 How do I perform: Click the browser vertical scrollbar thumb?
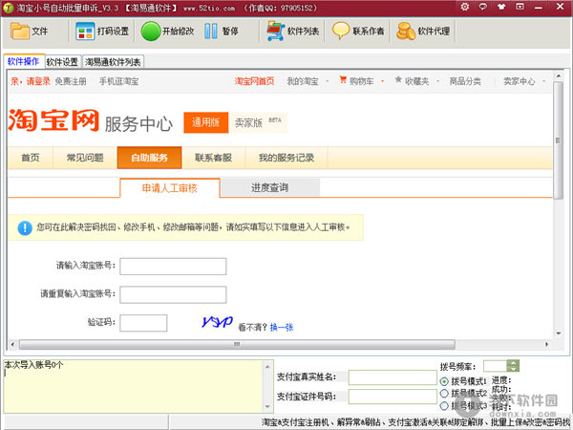[x=558, y=140]
